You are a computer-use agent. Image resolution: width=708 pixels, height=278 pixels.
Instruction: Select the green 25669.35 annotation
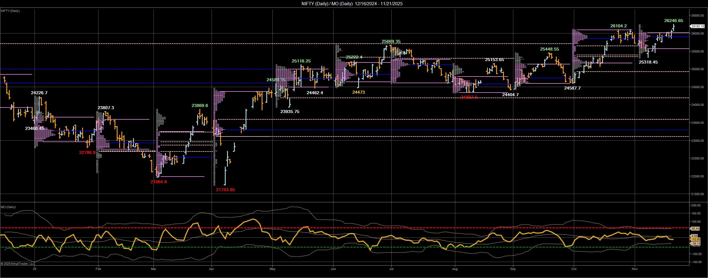tap(391, 41)
